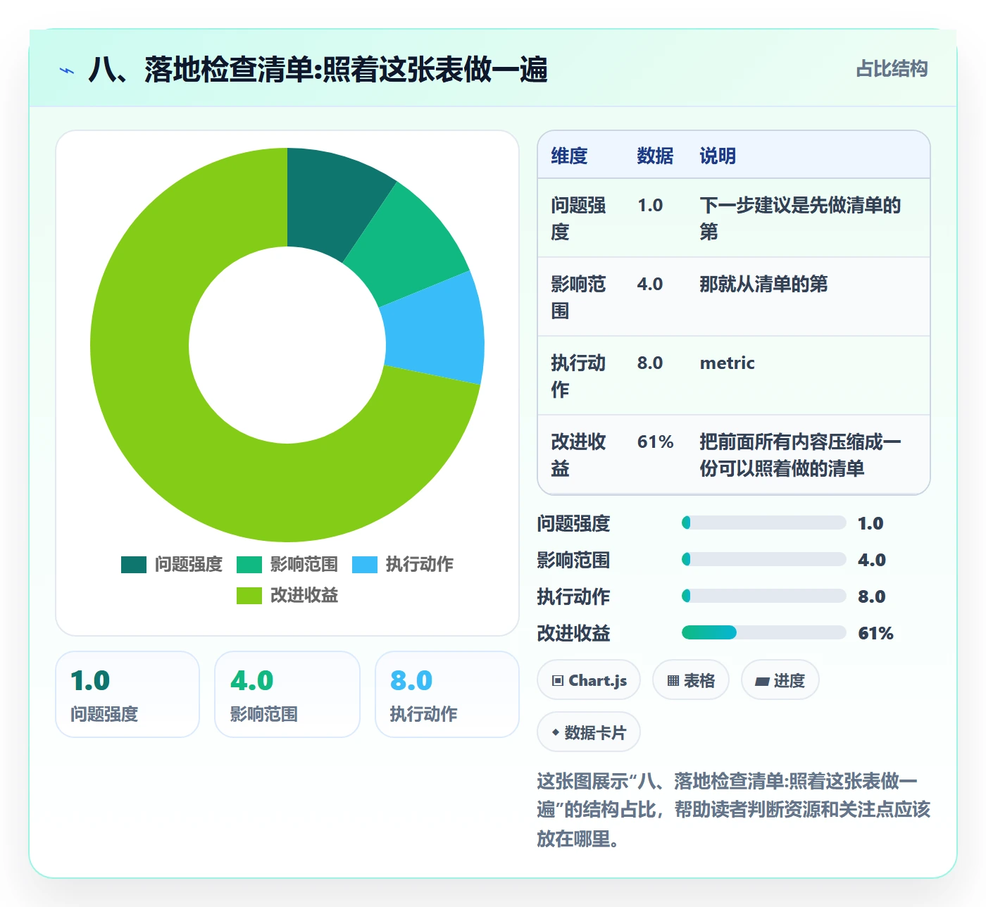The width and height of the screenshot is (986, 907).
Task: Click the section title 八、落地检查清单
Action: (x=318, y=70)
